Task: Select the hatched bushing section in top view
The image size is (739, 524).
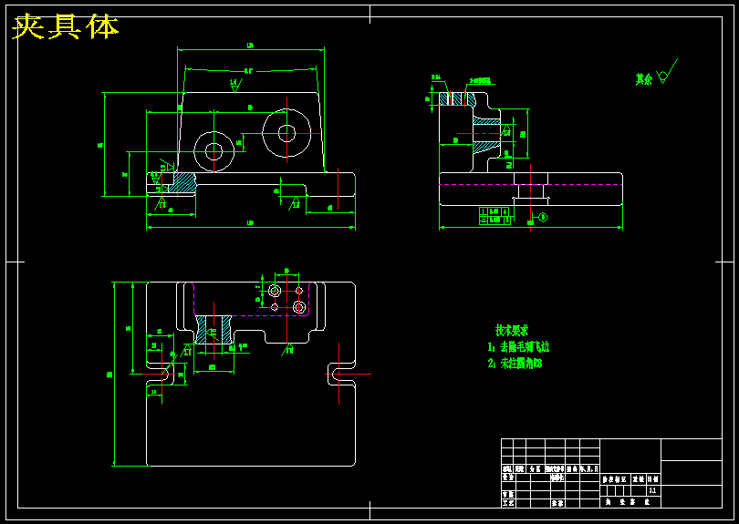Action: click(x=214, y=329)
